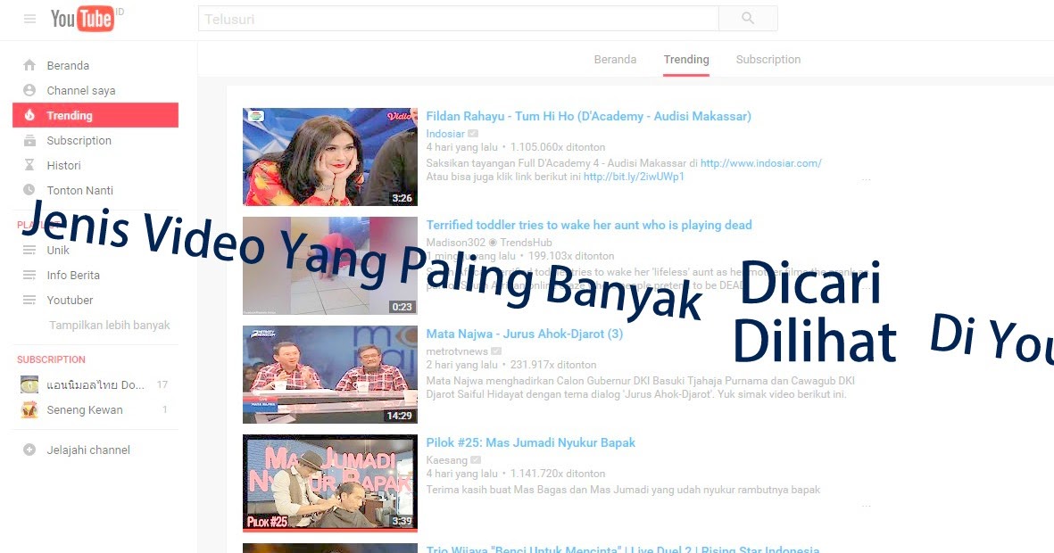The width and height of the screenshot is (1054, 553).
Task: Switch to the Subscription tab
Action: [x=768, y=59]
